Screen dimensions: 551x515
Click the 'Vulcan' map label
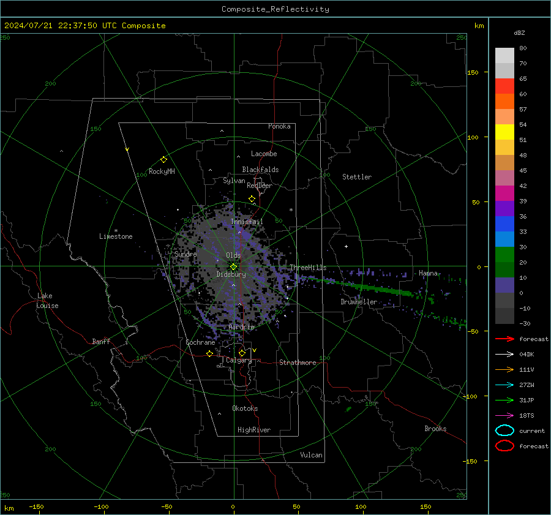311,455
